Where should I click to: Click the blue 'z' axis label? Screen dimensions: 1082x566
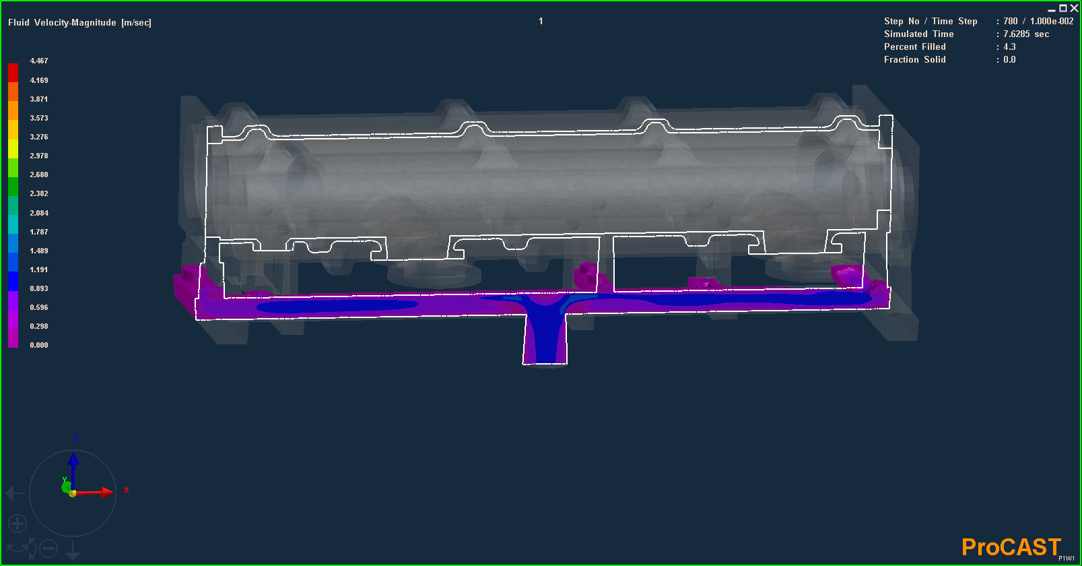click(x=75, y=439)
